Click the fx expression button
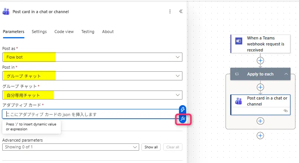Screen dimensions: 299x163 pos(183,119)
